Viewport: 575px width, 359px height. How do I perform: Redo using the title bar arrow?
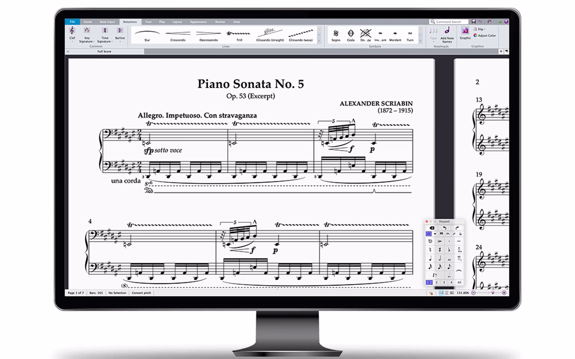pyautogui.click(x=489, y=22)
